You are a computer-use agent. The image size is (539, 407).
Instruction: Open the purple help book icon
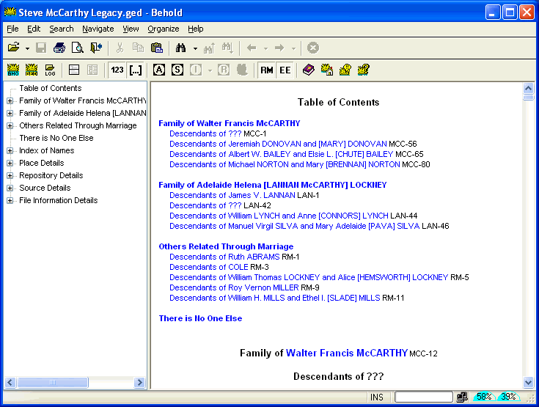(x=308, y=70)
